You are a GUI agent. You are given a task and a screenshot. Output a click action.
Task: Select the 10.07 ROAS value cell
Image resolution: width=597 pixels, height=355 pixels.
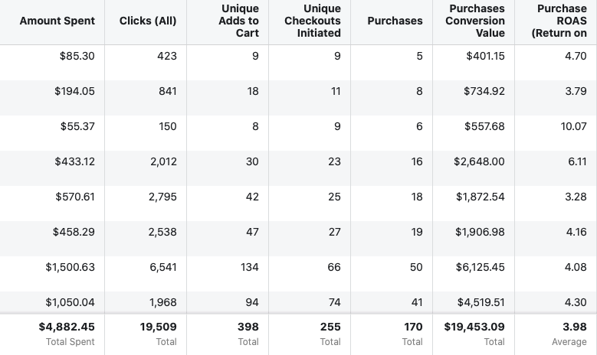(573, 126)
